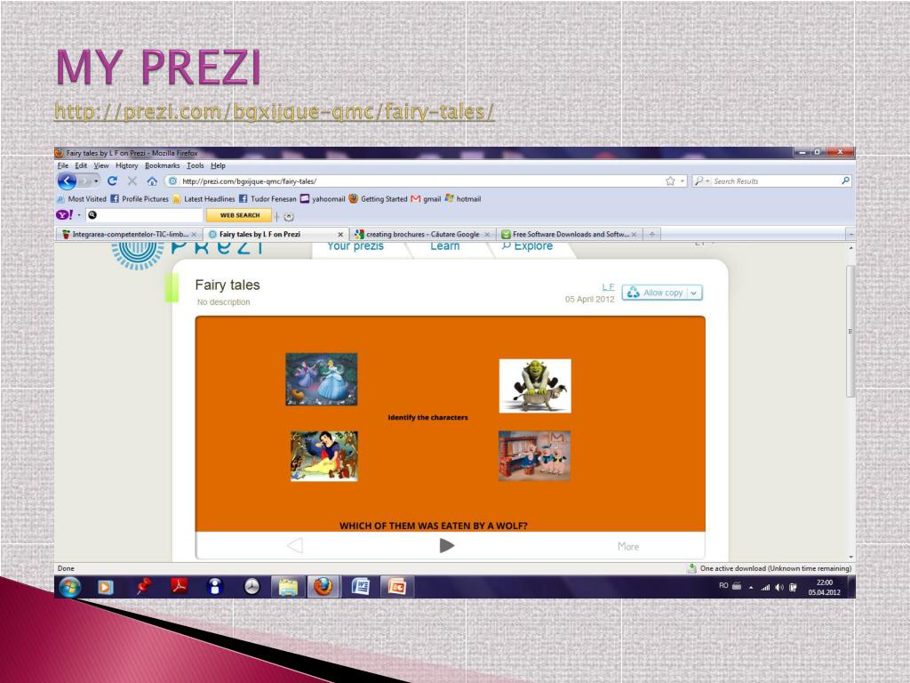Click the WEB SEARCH button

239,215
